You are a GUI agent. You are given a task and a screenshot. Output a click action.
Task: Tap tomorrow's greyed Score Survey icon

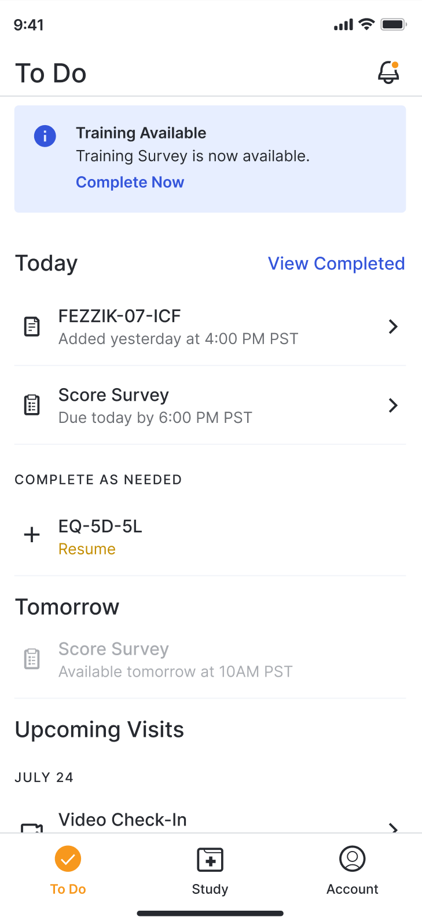coord(32,659)
